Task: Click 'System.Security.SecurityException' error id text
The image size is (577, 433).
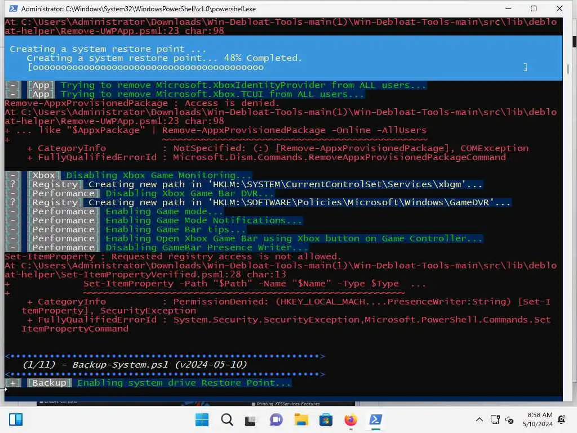Action: pyautogui.click(x=268, y=320)
